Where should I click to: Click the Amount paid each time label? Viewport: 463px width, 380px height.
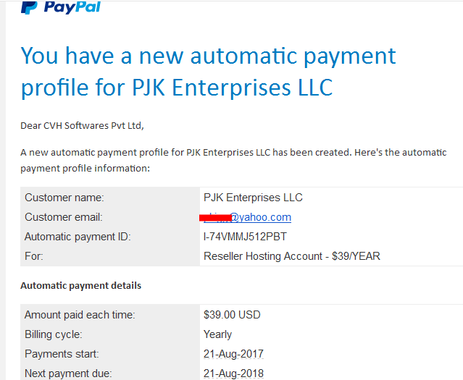[80, 315]
